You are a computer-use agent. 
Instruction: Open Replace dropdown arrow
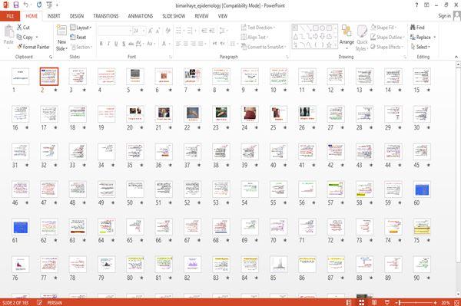coord(435,38)
